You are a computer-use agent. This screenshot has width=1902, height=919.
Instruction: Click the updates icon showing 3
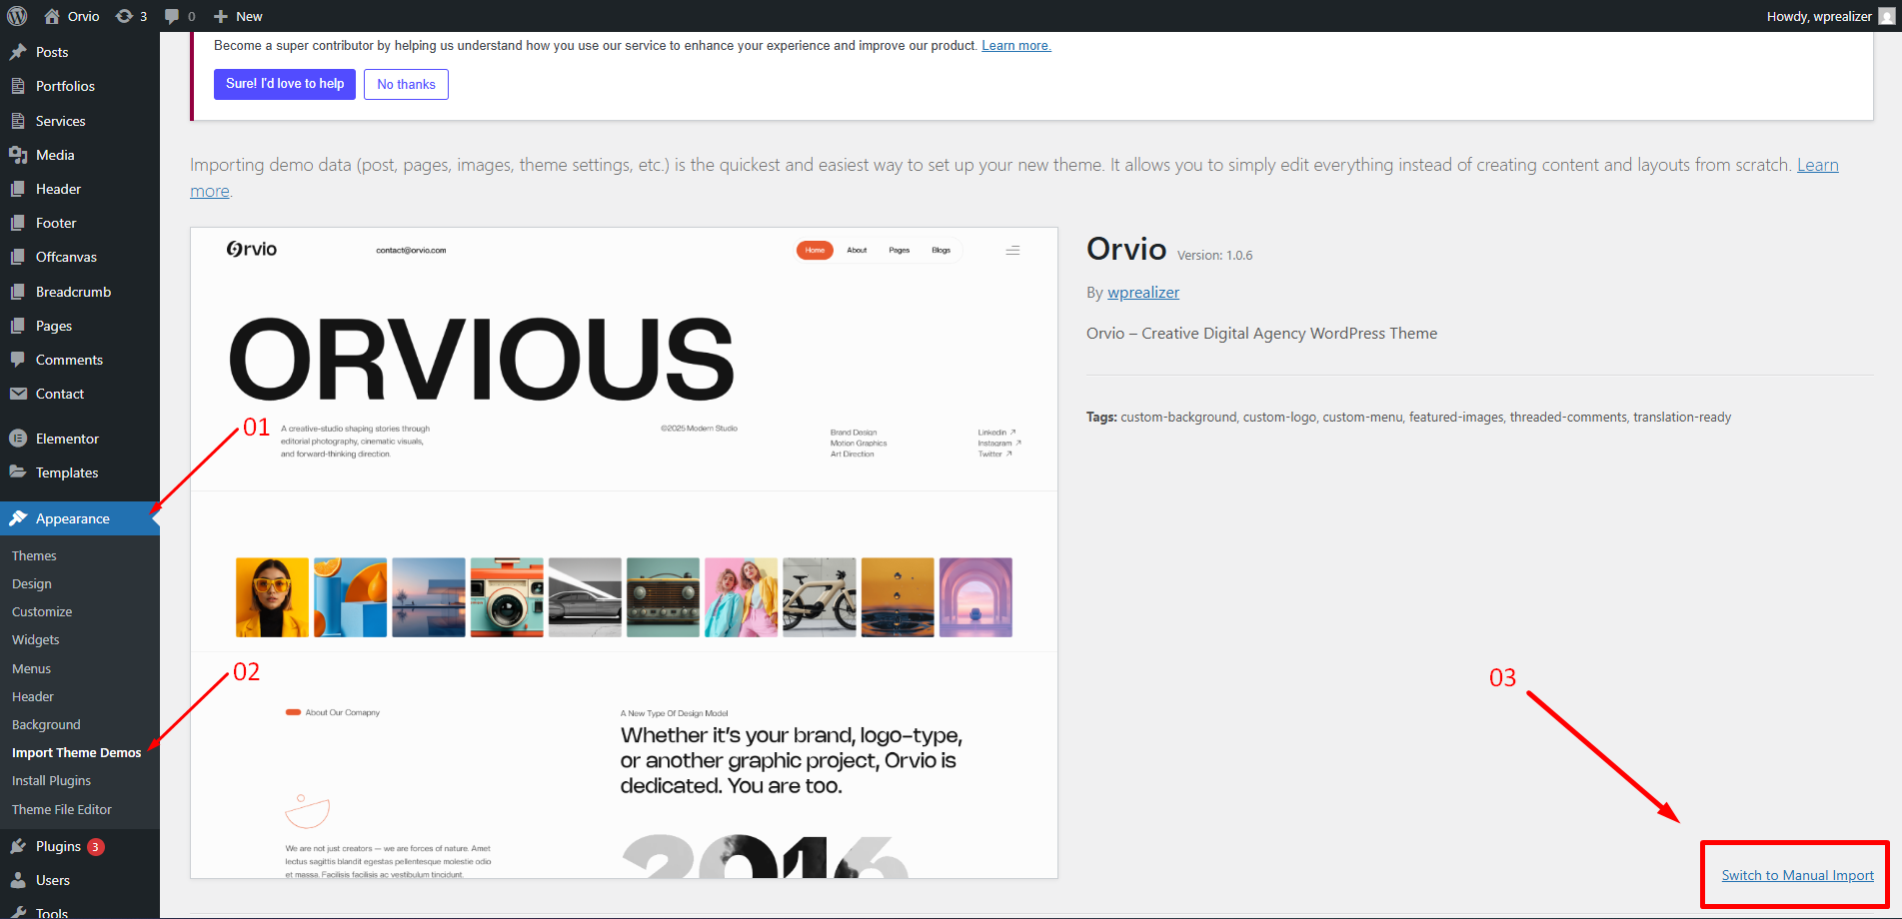tap(124, 16)
